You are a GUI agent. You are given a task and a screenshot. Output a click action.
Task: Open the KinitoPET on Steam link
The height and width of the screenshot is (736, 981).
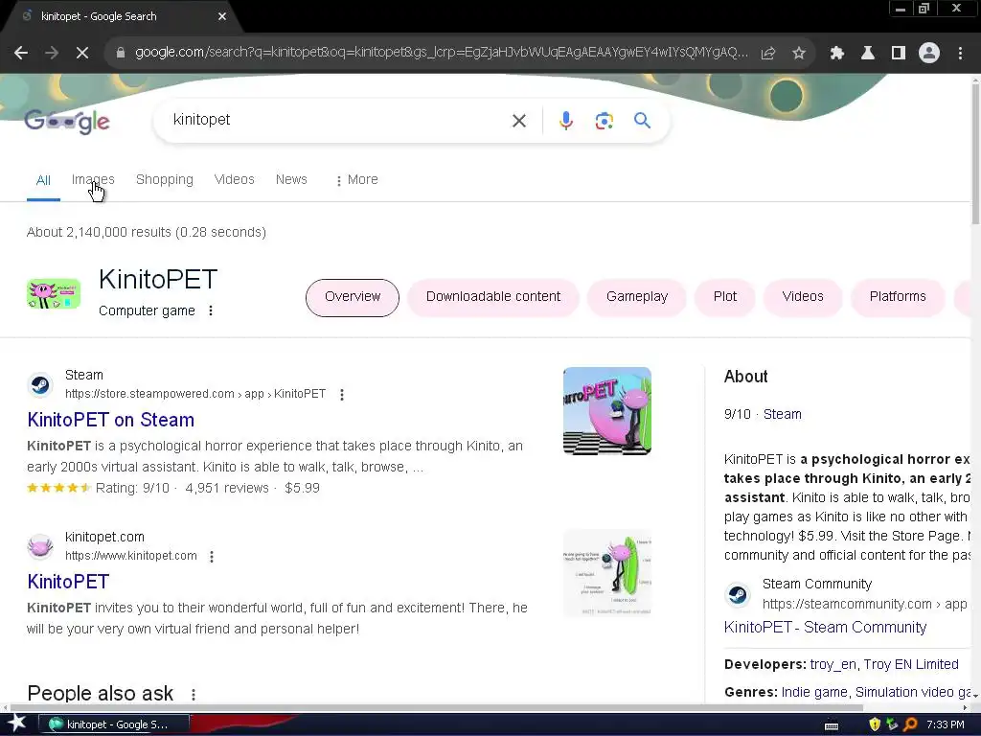[x=111, y=420]
